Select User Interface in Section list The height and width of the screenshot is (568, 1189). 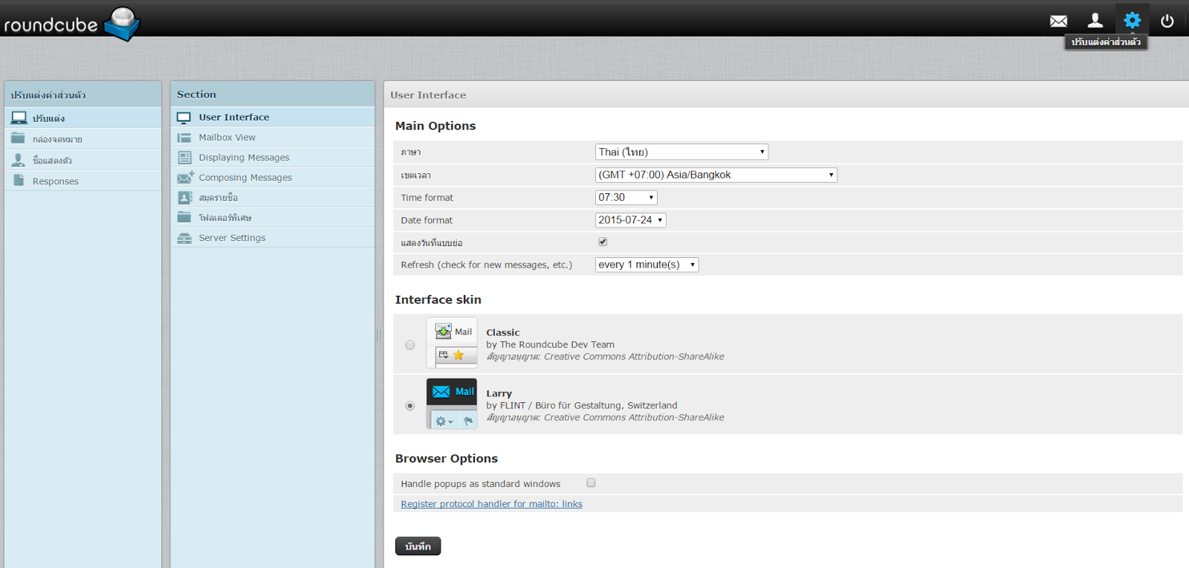tap(233, 117)
